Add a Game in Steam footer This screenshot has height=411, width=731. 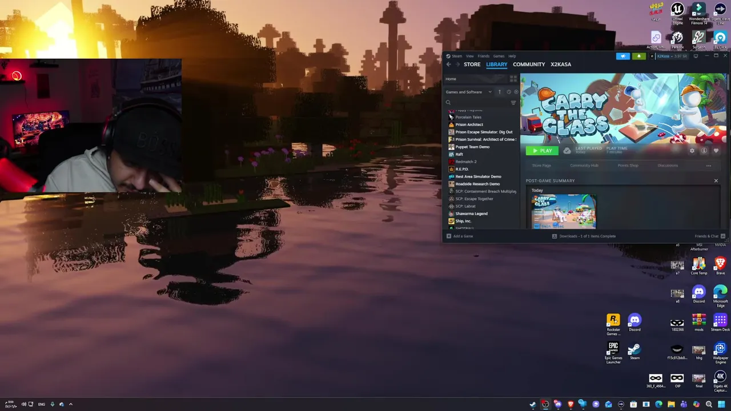(x=460, y=236)
